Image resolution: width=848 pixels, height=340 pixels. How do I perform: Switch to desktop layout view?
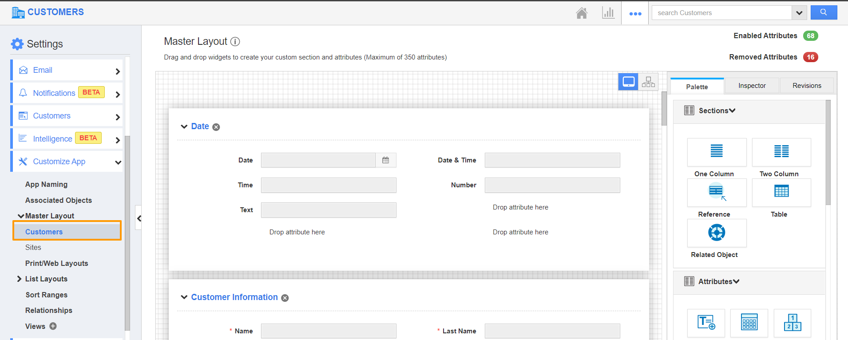628,82
